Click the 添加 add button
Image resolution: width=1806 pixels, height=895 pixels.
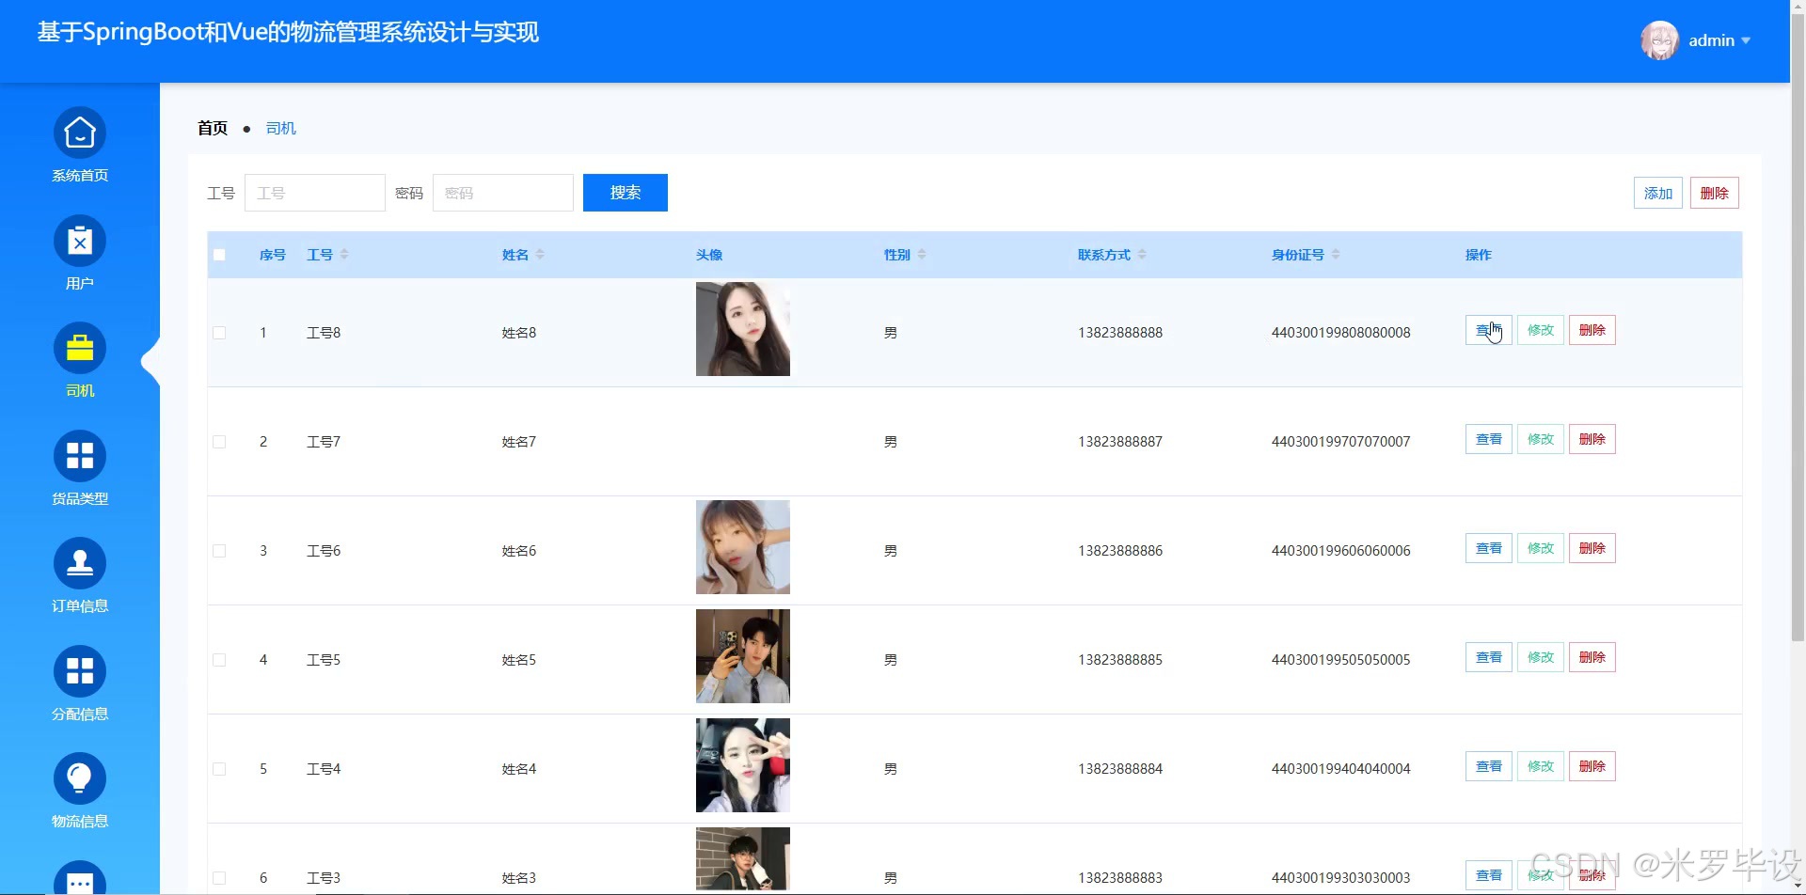pyautogui.click(x=1658, y=193)
